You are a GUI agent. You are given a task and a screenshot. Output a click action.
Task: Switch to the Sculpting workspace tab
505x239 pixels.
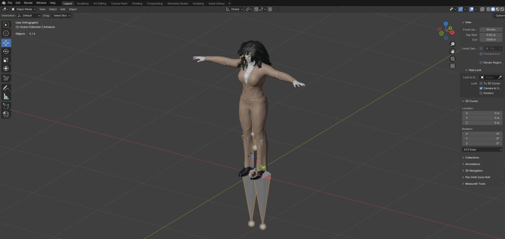pos(83,3)
